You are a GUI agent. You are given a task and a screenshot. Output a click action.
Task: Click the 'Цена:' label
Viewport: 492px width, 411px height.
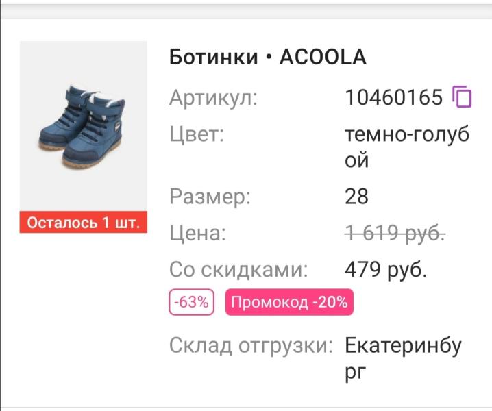coord(197,234)
